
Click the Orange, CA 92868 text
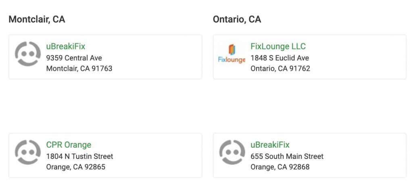point(280,167)
